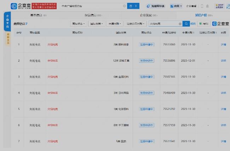Switch to the 知识产权 tab
The height and width of the screenshot is (151, 230).
[203, 15]
